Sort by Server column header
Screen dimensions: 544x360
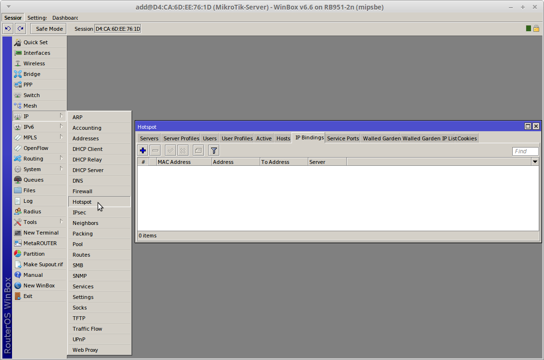pyautogui.click(x=327, y=162)
